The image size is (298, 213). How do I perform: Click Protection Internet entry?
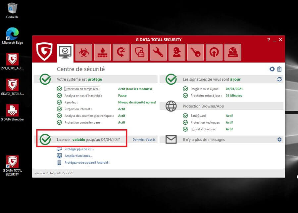tap(78, 109)
